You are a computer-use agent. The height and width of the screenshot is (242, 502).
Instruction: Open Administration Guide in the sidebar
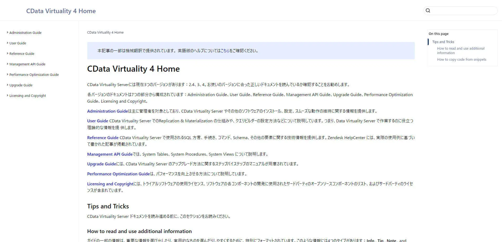25,33
